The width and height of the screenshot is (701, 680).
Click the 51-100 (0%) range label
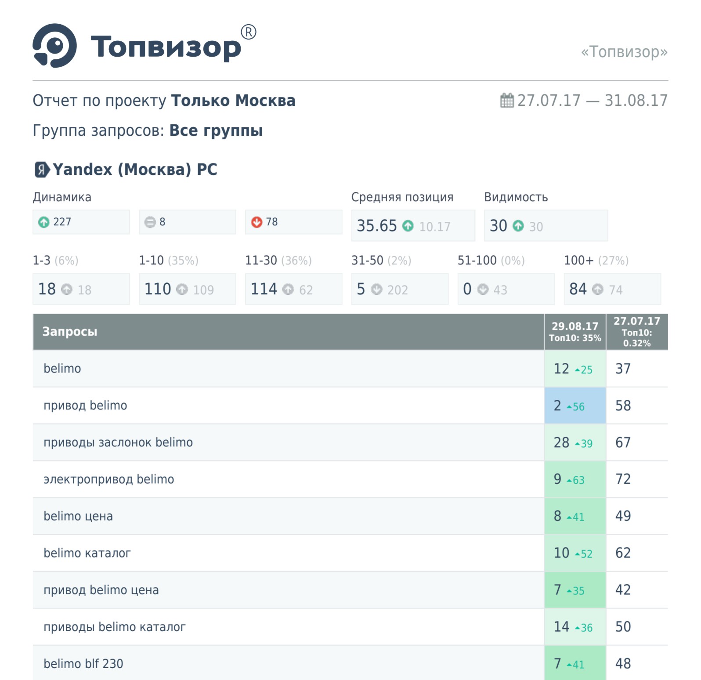(x=491, y=260)
